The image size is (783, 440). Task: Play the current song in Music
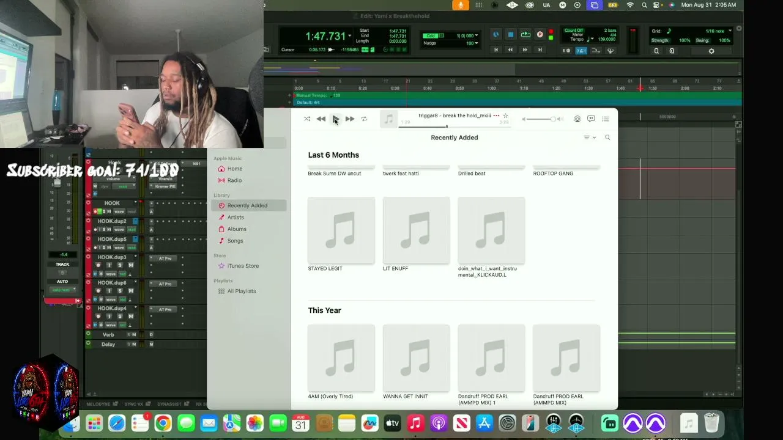coord(335,119)
